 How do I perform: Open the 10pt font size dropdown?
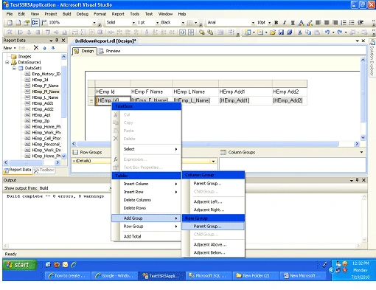click(x=269, y=23)
